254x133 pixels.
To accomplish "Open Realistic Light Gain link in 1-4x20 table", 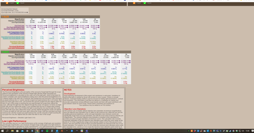I will (18, 43).
